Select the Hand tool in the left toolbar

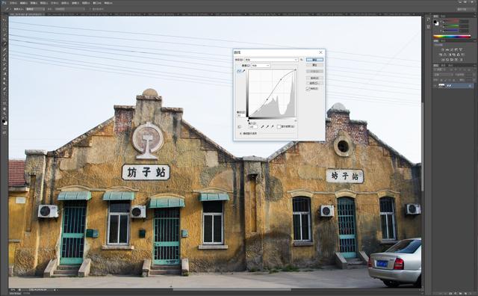(x=4, y=109)
